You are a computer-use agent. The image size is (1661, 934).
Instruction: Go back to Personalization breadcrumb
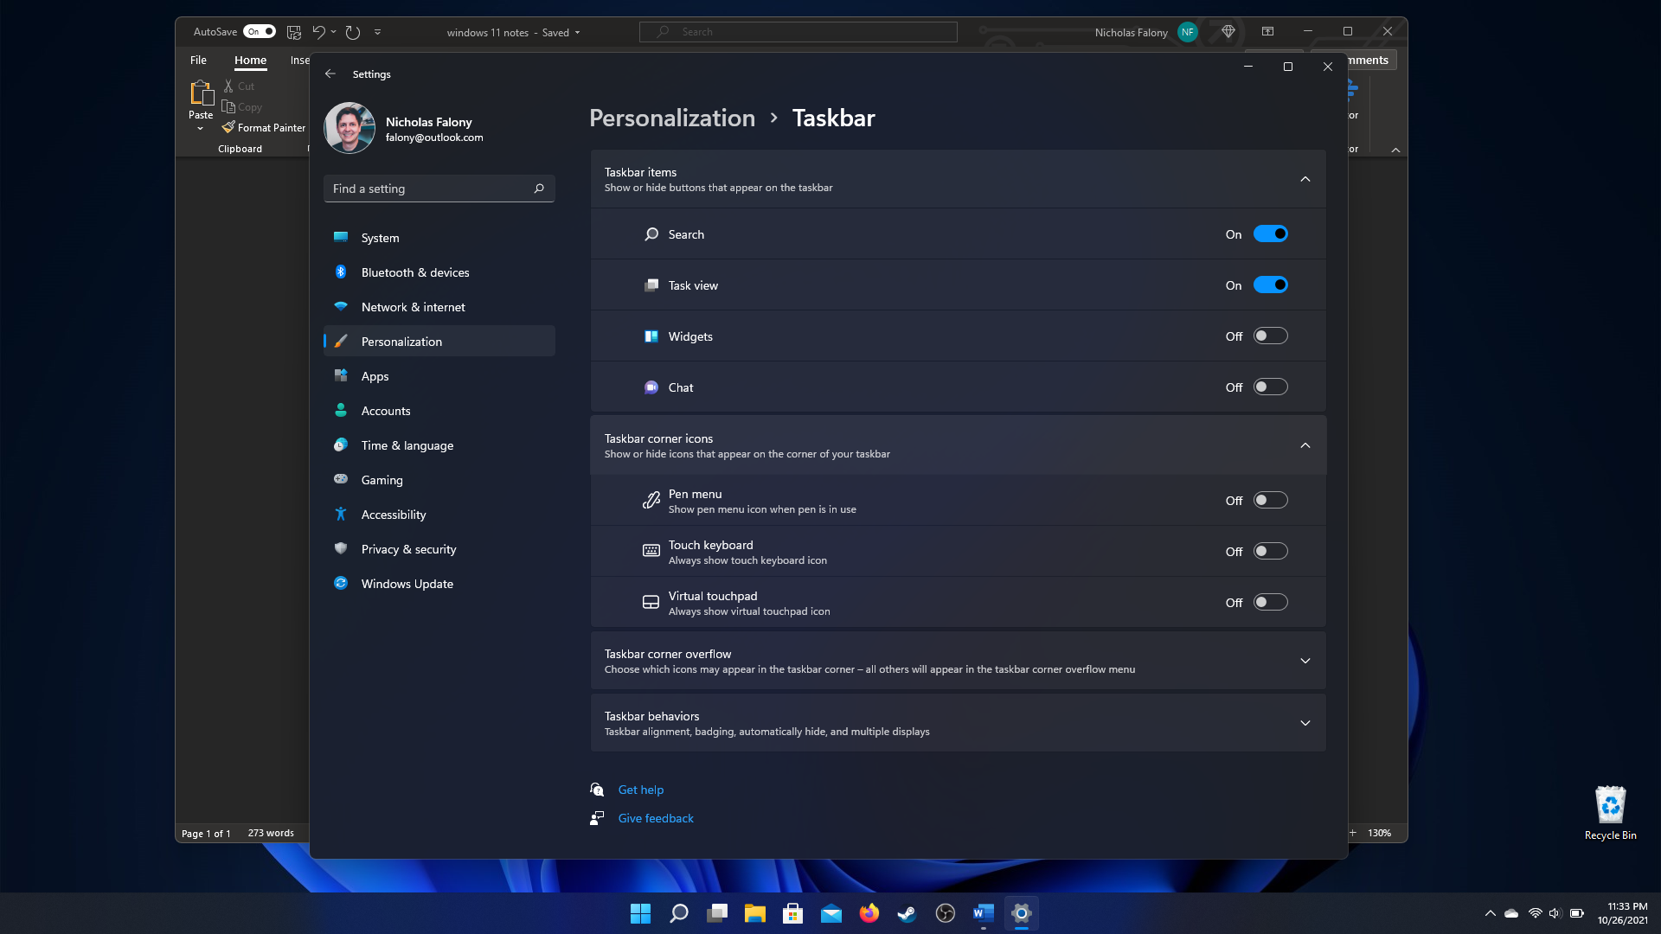pyautogui.click(x=672, y=118)
